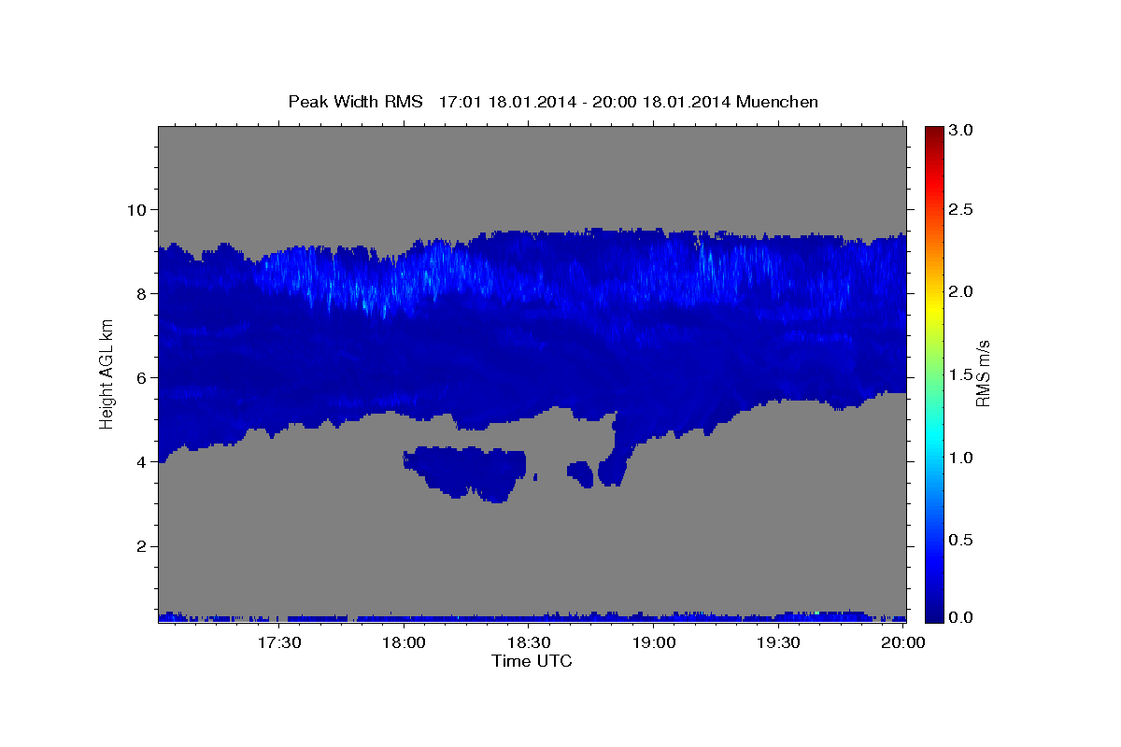Click the colorbar label '1.0'
Viewport: 1121px width, 747px height.
[x=961, y=458]
